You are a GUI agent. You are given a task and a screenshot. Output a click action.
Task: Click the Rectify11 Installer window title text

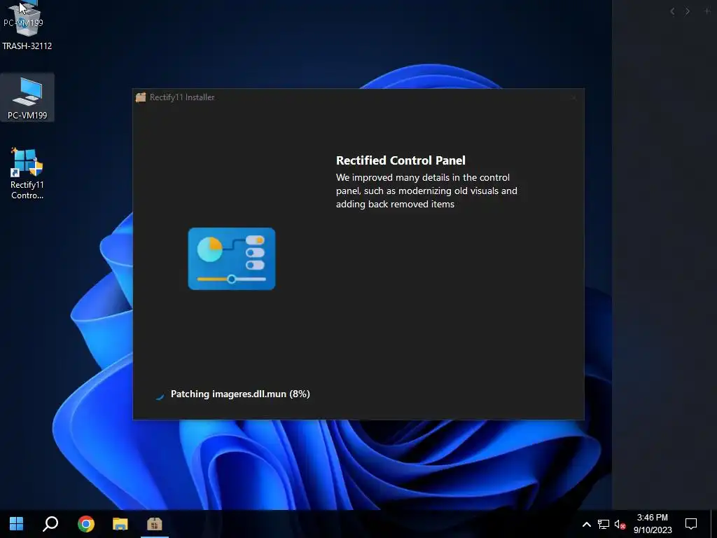tap(182, 97)
